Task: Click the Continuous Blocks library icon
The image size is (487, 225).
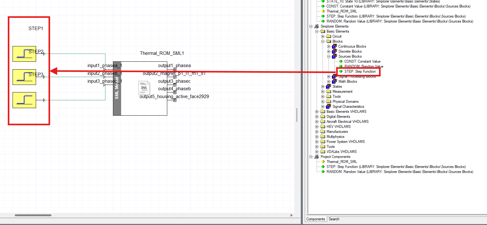Action: point(334,46)
